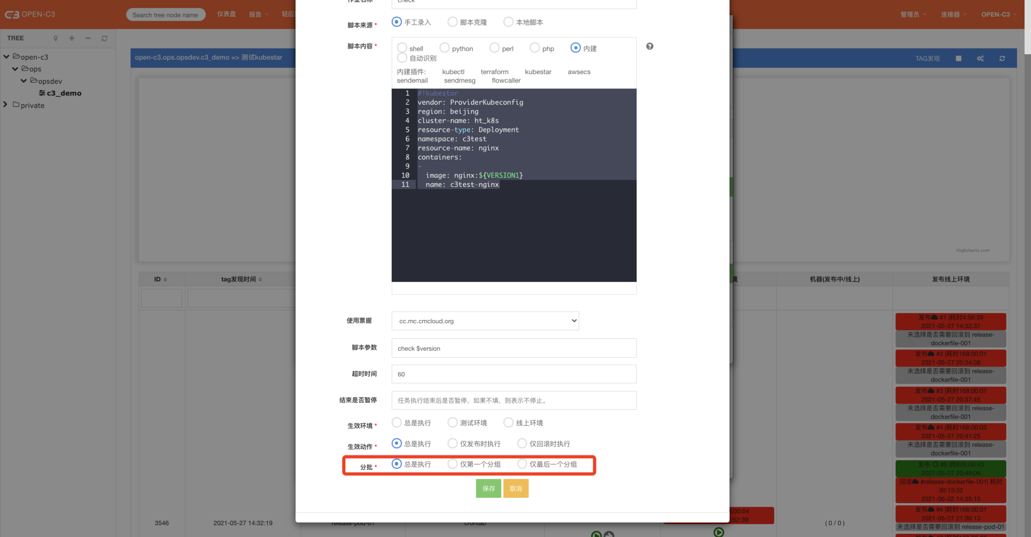Screen dimensions: 1031x537
Task: Click the red 发布 #3 status block
Action: coord(950,395)
